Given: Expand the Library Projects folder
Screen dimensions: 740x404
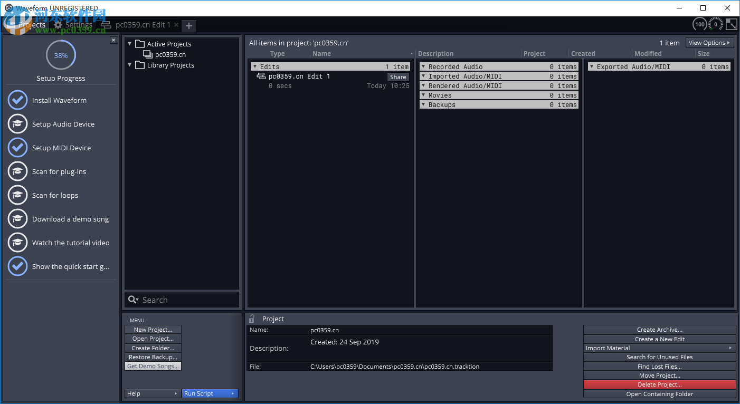Looking at the screenshot, I should [x=129, y=65].
